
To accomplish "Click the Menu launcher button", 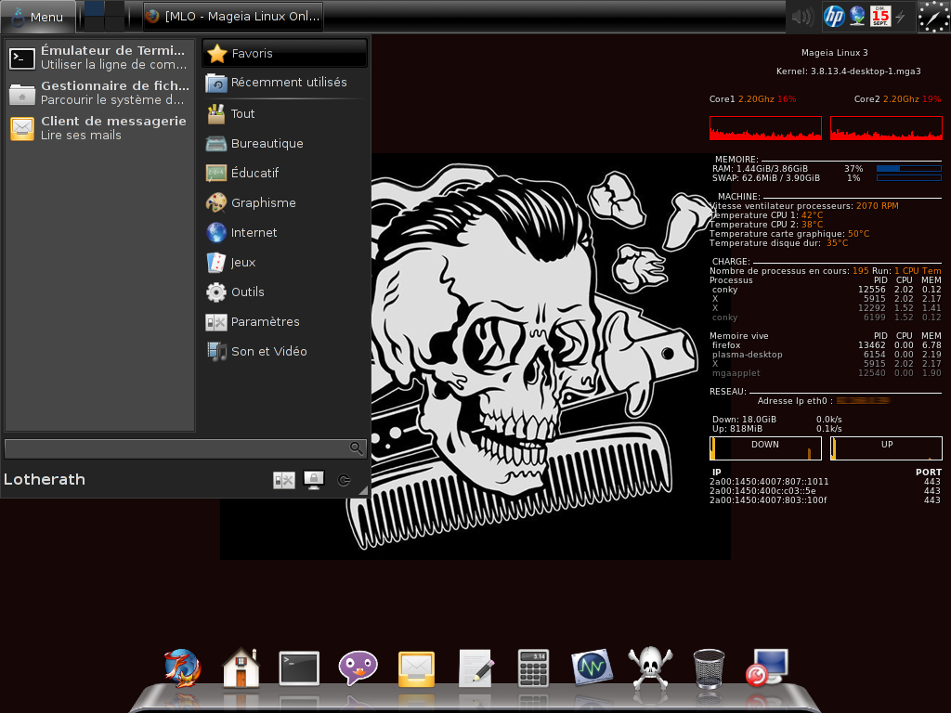I will (x=37, y=17).
